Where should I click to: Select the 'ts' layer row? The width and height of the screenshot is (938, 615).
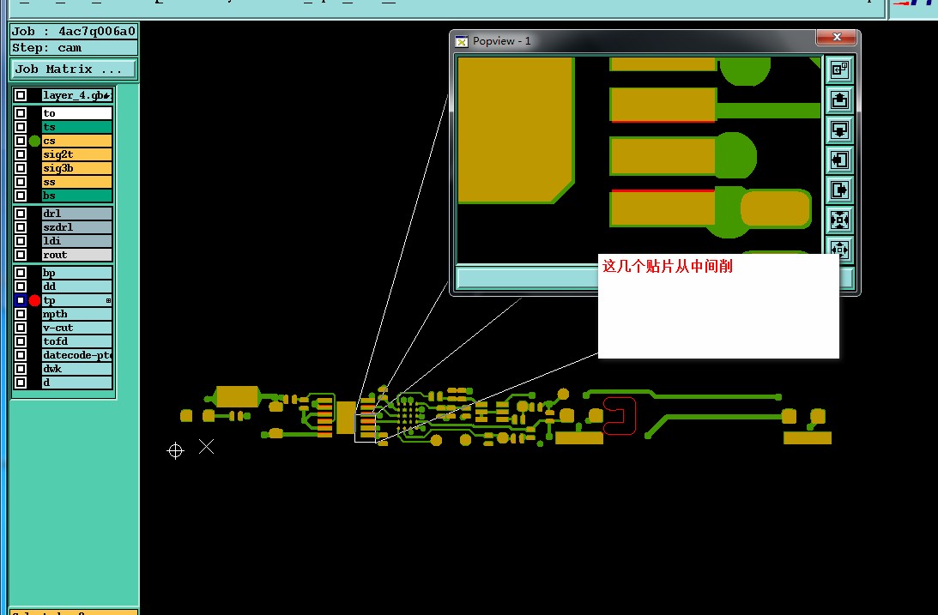click(76, 127)
